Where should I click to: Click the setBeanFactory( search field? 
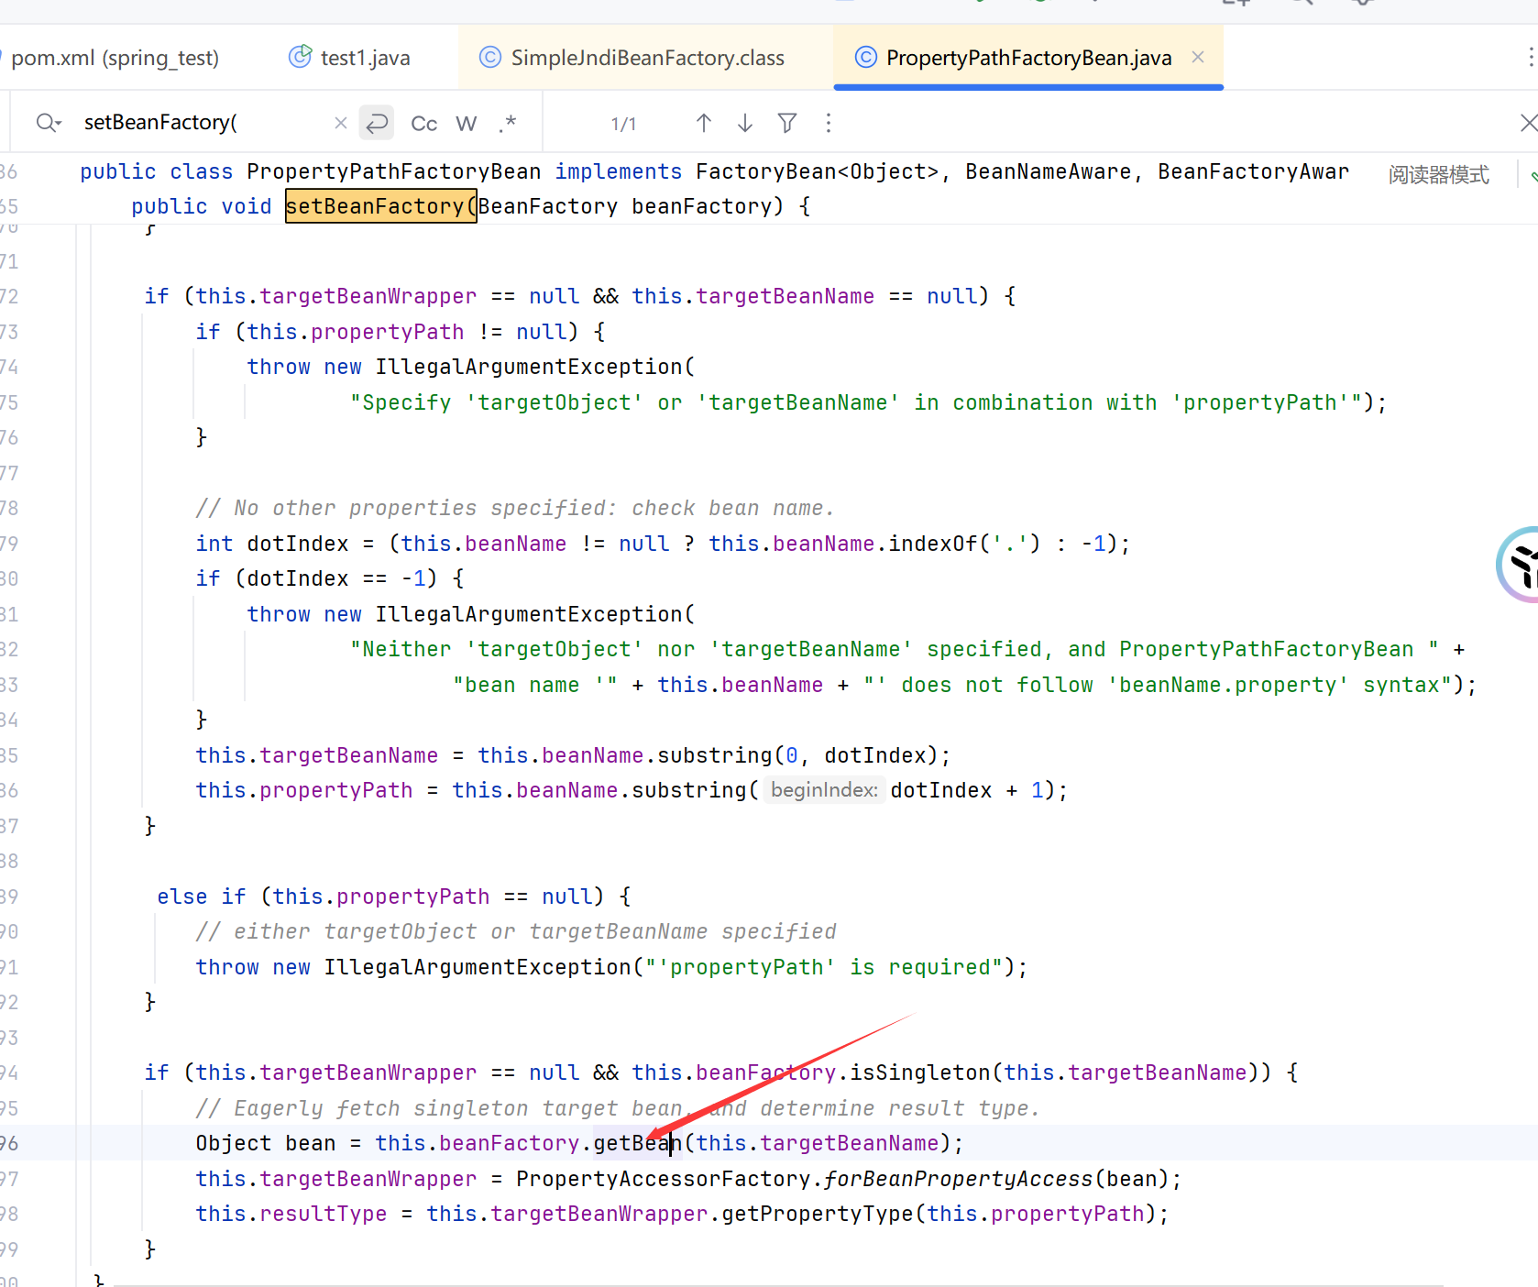(x=202, y=123)
